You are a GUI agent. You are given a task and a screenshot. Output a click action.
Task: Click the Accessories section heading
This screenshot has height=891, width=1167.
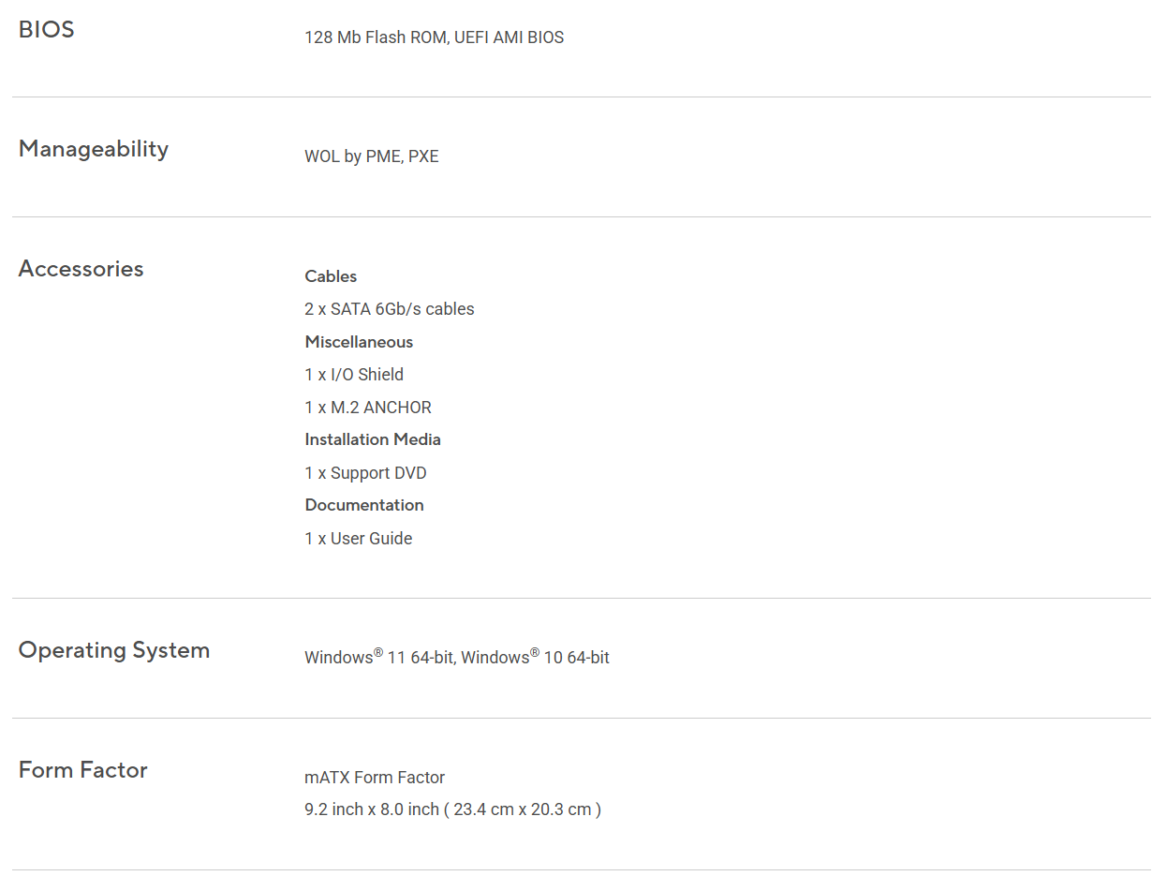[81, 269]
